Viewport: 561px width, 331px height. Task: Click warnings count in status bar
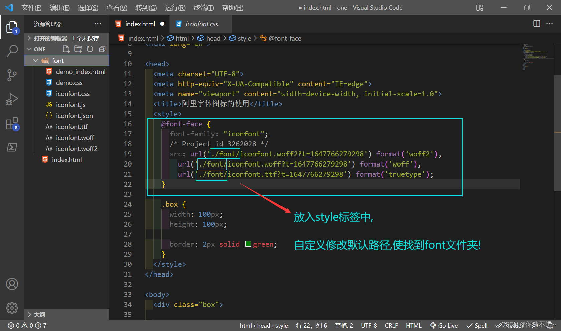tap(27, 325)
